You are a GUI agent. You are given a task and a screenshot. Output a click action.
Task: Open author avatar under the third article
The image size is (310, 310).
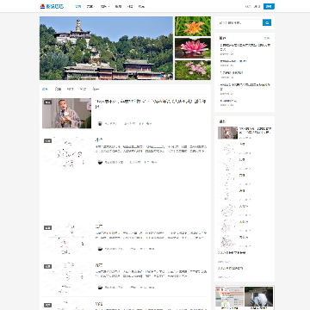pos(100,249)
